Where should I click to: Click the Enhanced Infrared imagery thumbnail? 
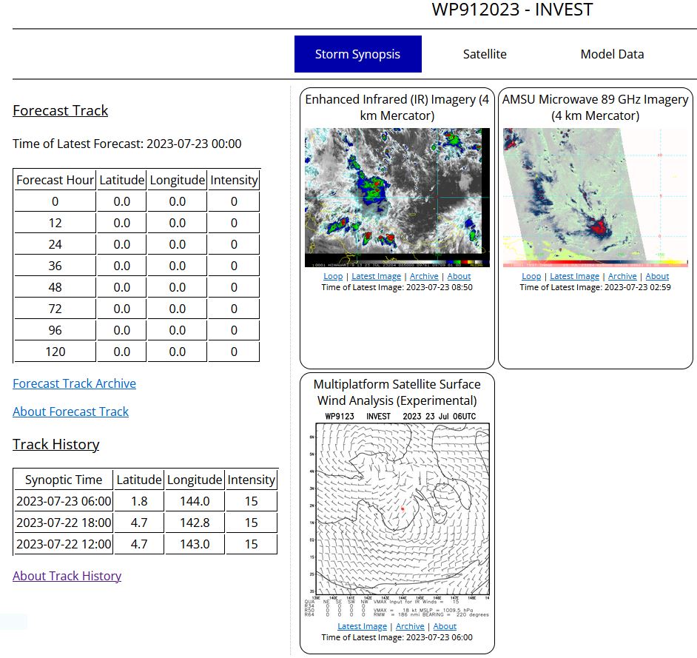397,197
